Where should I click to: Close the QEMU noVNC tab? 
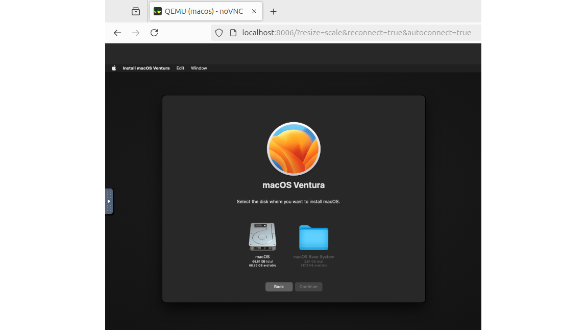[x=254, y=11]
